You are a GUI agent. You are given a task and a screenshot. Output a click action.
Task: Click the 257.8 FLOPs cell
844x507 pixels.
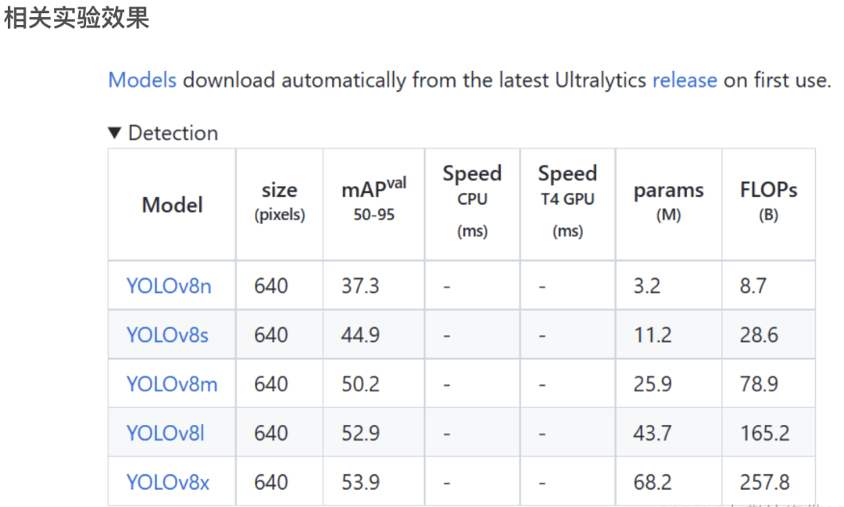[x=765, y=482]
